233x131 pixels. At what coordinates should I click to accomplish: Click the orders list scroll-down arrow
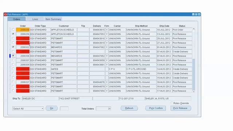[x=194, y=92]
